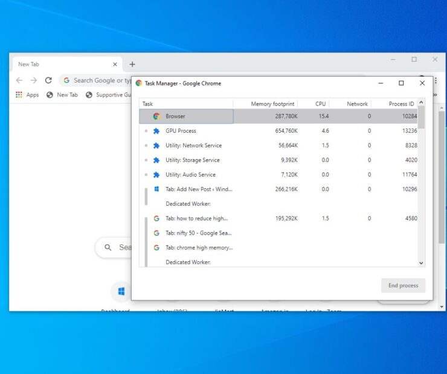Click process ID 4580

click(x=411, y=218)
